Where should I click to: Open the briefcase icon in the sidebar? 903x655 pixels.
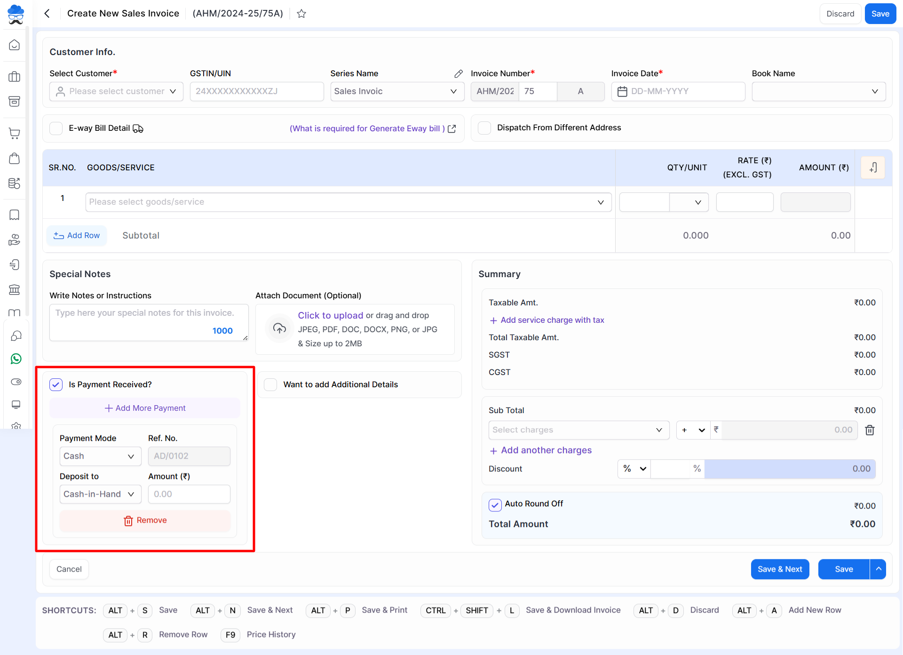(x=15, y=77)
